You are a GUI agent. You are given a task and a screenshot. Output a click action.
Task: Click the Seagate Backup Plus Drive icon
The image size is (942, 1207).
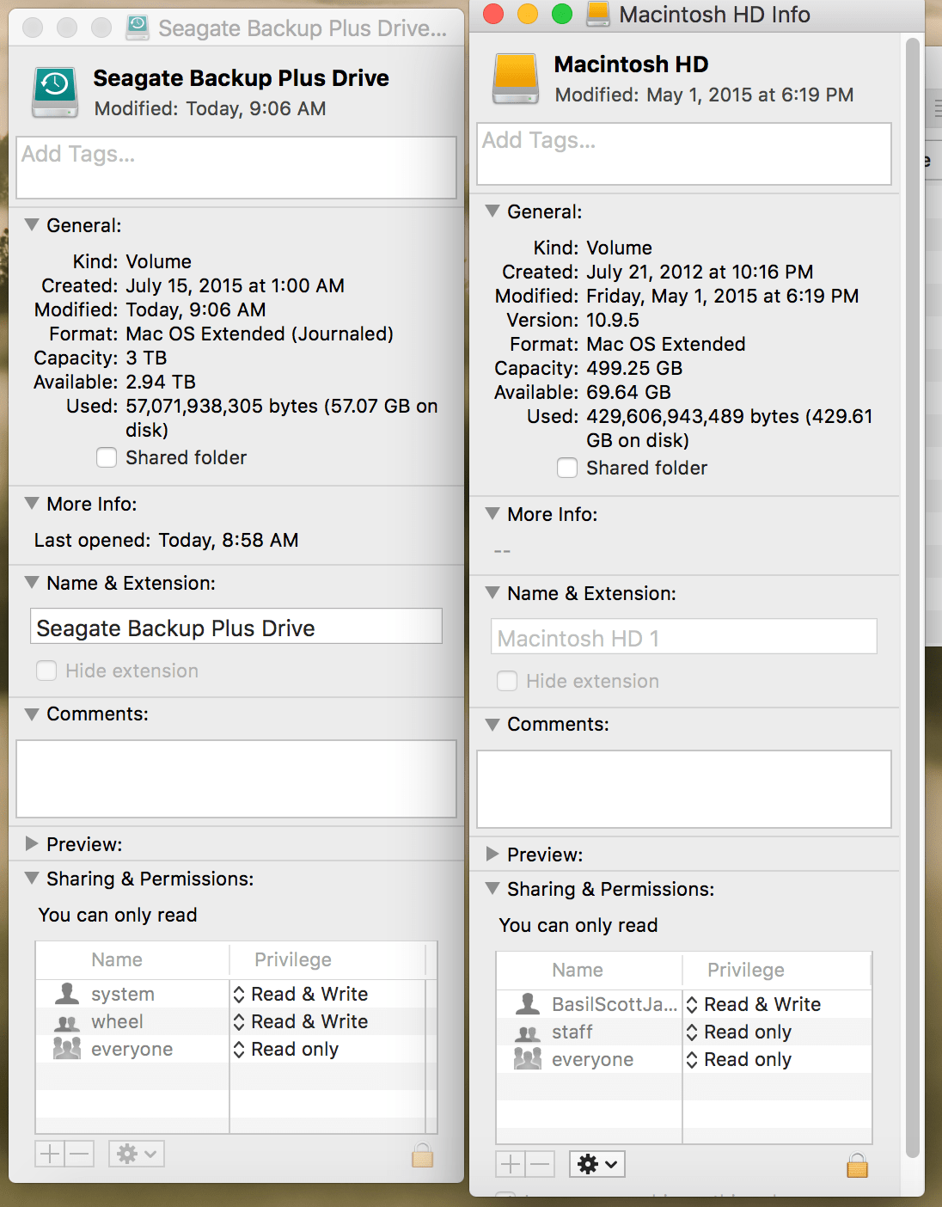pos(53,91)
